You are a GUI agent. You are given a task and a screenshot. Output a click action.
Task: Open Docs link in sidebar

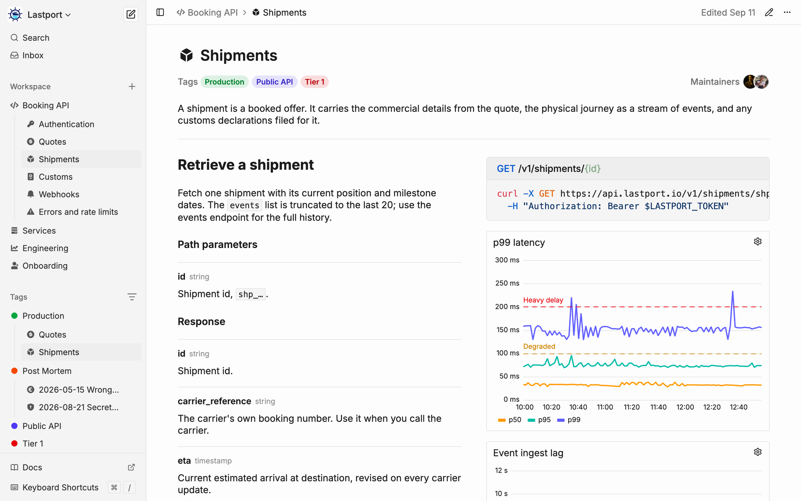(73, 467)
